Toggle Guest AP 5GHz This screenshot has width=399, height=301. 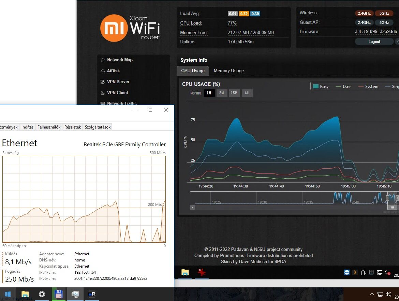tap(384, 22)
